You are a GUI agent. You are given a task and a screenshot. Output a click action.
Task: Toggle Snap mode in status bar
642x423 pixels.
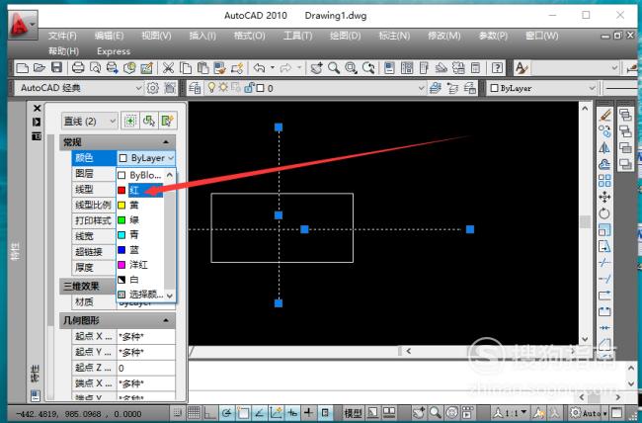[x=177, y=413]
